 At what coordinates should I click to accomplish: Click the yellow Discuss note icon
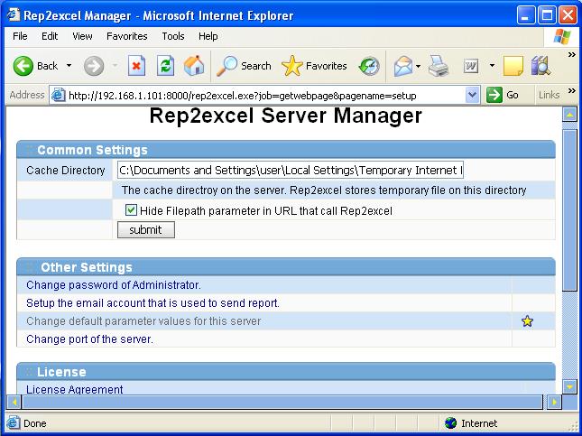click(x=513, y=66)
